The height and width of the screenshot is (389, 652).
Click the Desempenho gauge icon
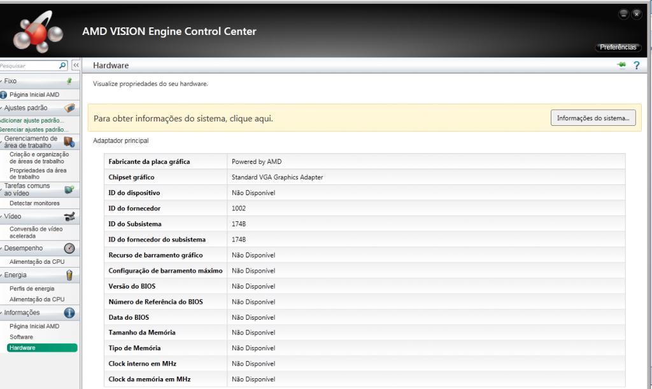[69, 249]
